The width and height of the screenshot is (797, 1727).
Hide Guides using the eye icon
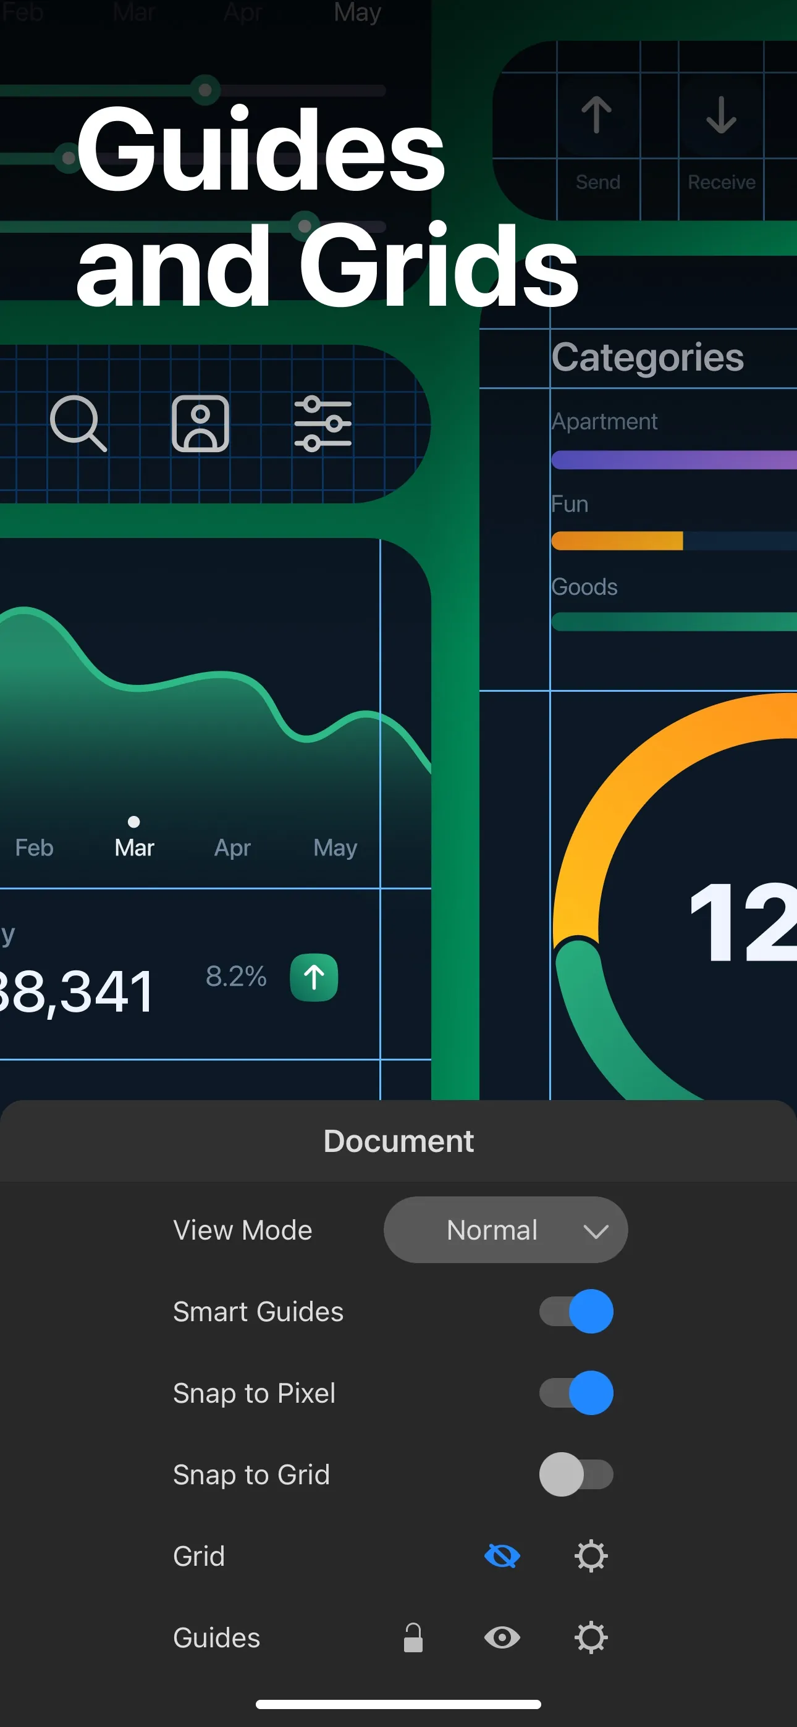502,1638
